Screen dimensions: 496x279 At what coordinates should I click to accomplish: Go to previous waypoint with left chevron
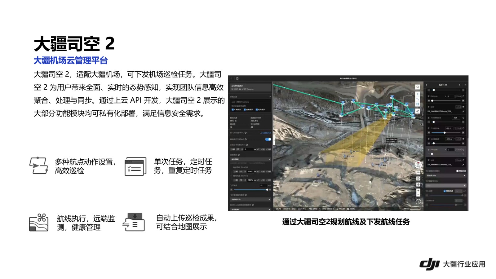[x=427, y=85]
